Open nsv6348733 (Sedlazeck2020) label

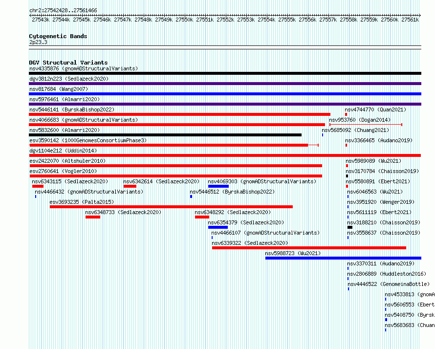point(124,212)
